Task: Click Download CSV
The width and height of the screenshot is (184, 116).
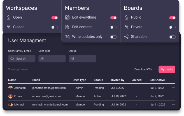Action: 143,70
